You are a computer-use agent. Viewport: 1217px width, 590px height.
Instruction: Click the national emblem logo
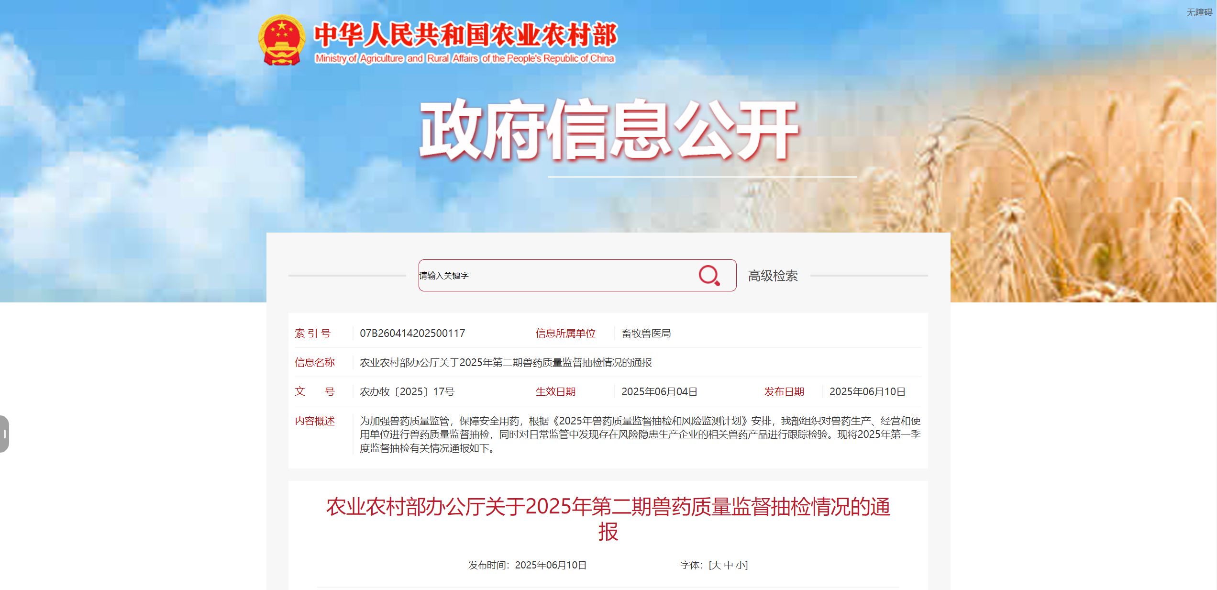point(282,40)
